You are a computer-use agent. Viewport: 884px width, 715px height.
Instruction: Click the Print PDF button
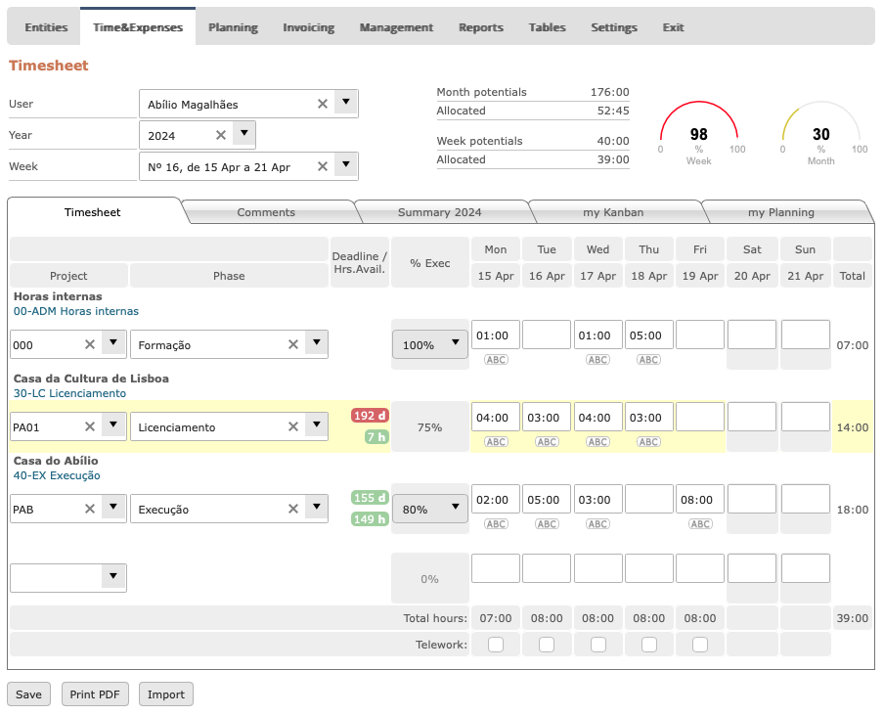[x=95, y=694]
